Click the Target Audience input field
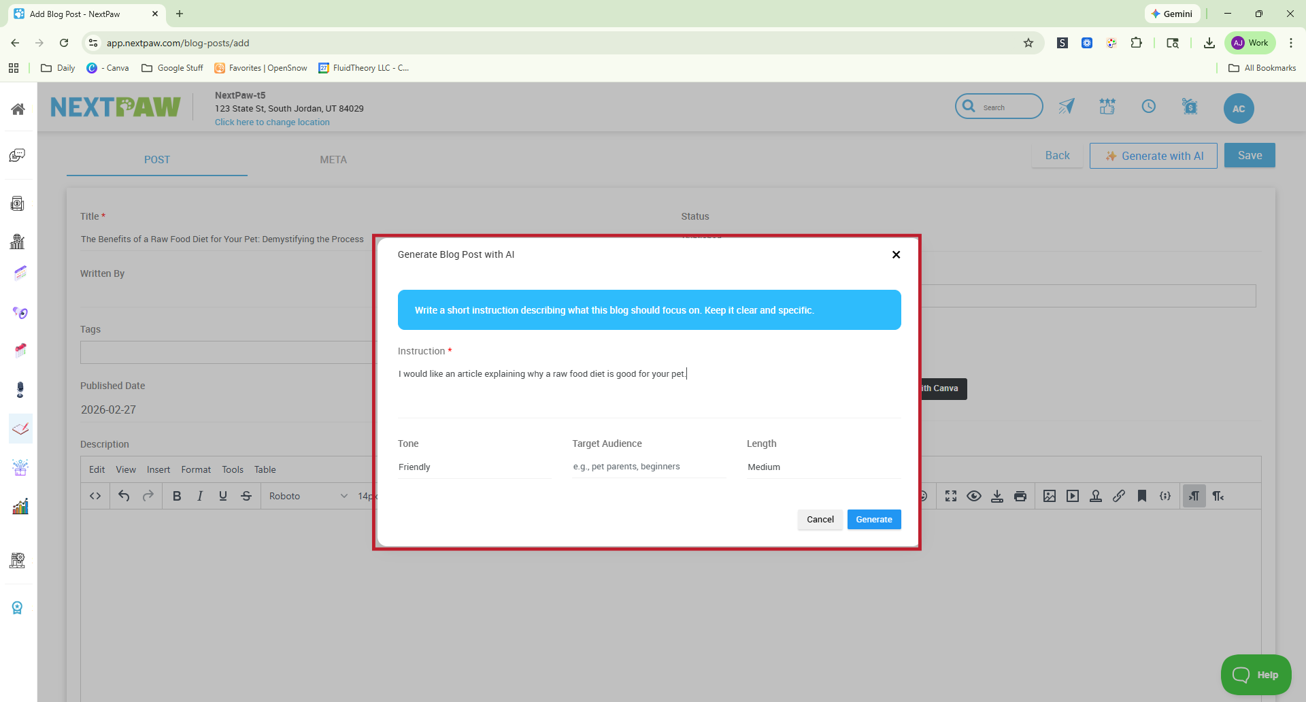The image size is (1306, 702). click(x=649, y=467)
